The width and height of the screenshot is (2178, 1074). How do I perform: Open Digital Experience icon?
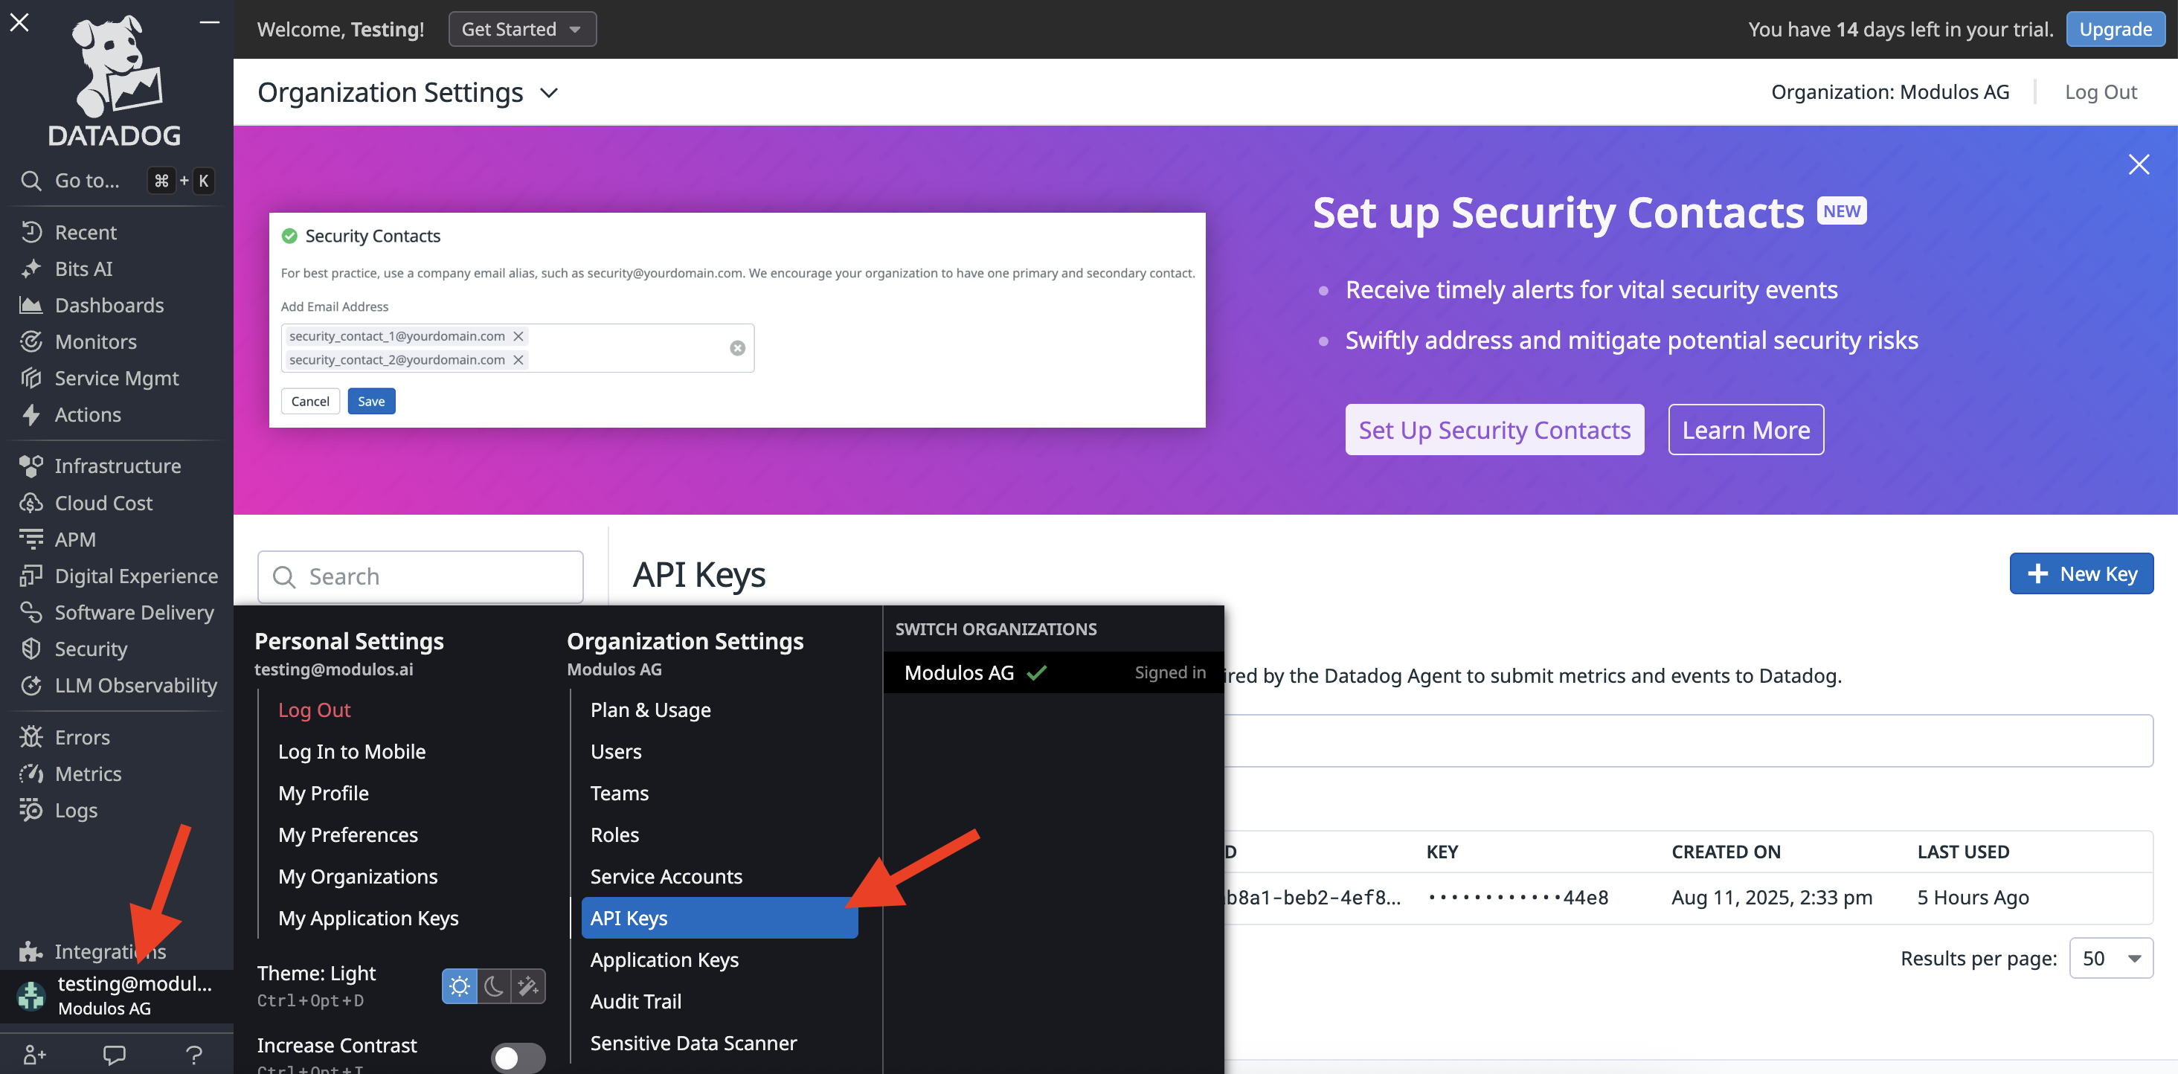31,575
